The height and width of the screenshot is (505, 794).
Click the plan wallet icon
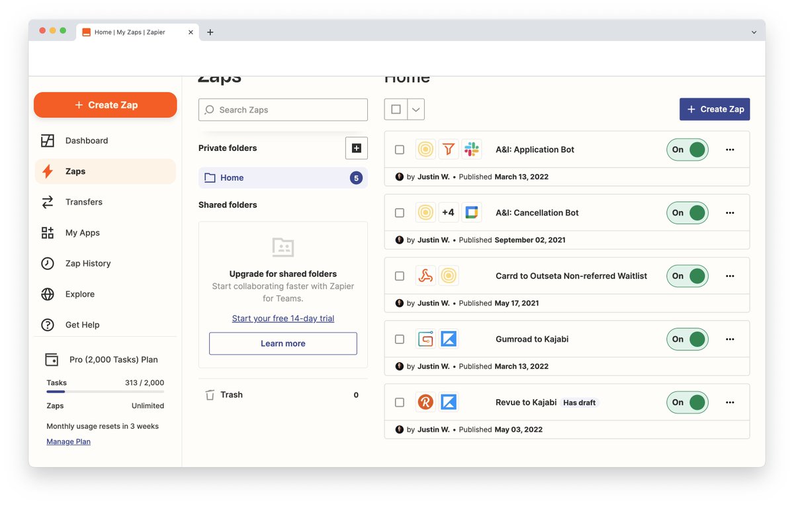[52, 359]
